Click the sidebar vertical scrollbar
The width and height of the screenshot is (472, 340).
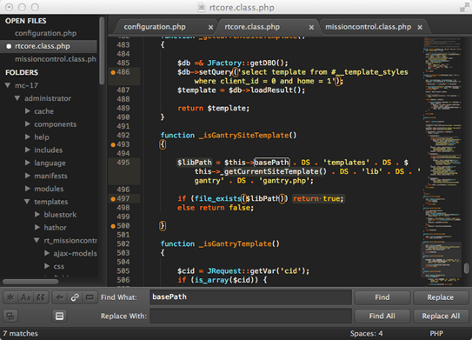102,50
